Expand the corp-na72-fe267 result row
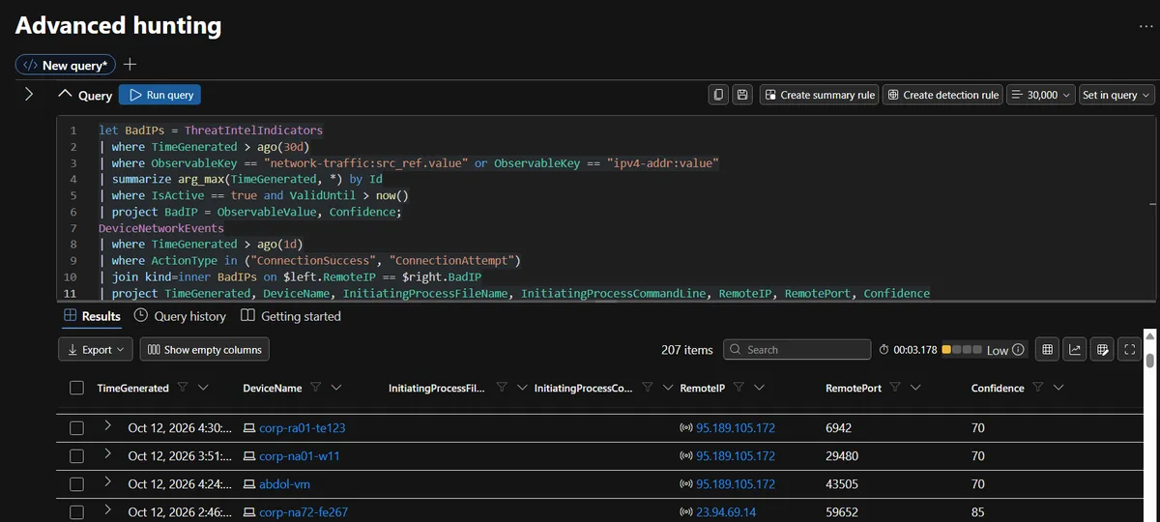Screen dimensions: 1160x522 coord(108,510)
